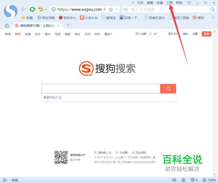Reload the page with green refresh icon
Screen dimensions: 218x183
click(32, 9)
